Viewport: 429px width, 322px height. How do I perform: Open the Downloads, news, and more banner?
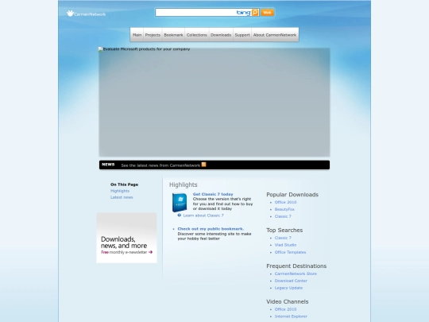[x=126, y=238]
